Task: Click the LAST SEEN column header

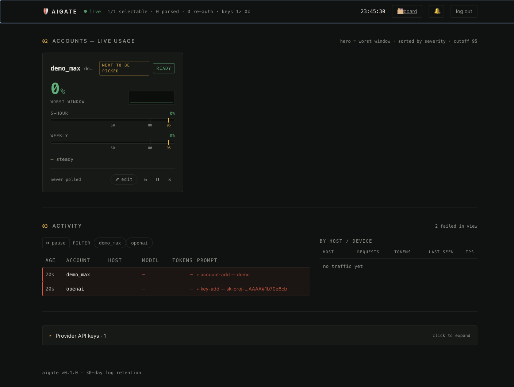Action: (x=441, y=252)
